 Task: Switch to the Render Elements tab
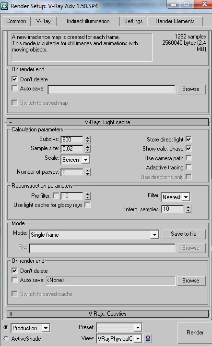[175, 21]
